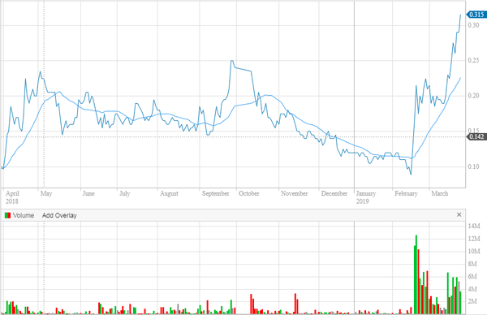The height and width of the screenshot is (315, 487).
Task: Click the 0.30 price axis value
Action: pos(474,25)
